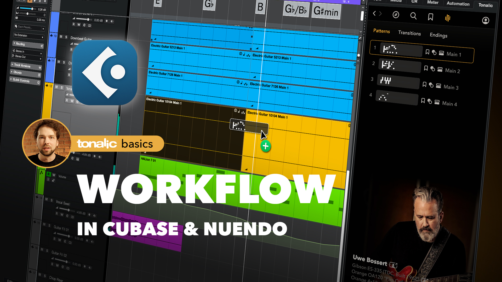Select the Automation tab

click(x=458, y=3)
